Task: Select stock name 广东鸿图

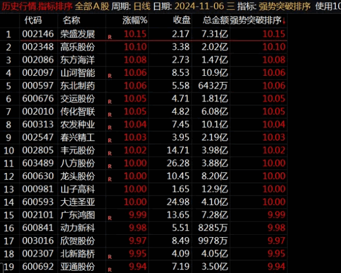Action: [x=77, y=215]
